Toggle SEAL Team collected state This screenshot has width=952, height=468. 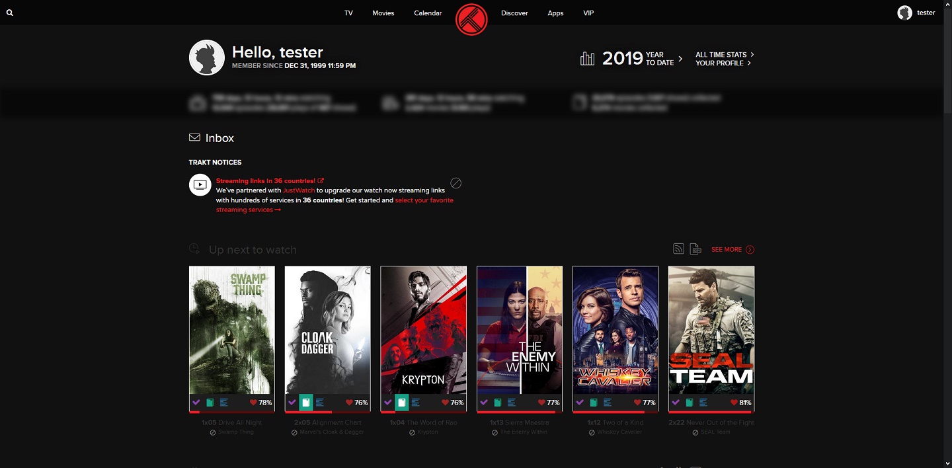click(689, 402)
